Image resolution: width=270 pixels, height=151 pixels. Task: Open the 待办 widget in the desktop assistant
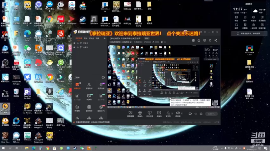(245, 18)
